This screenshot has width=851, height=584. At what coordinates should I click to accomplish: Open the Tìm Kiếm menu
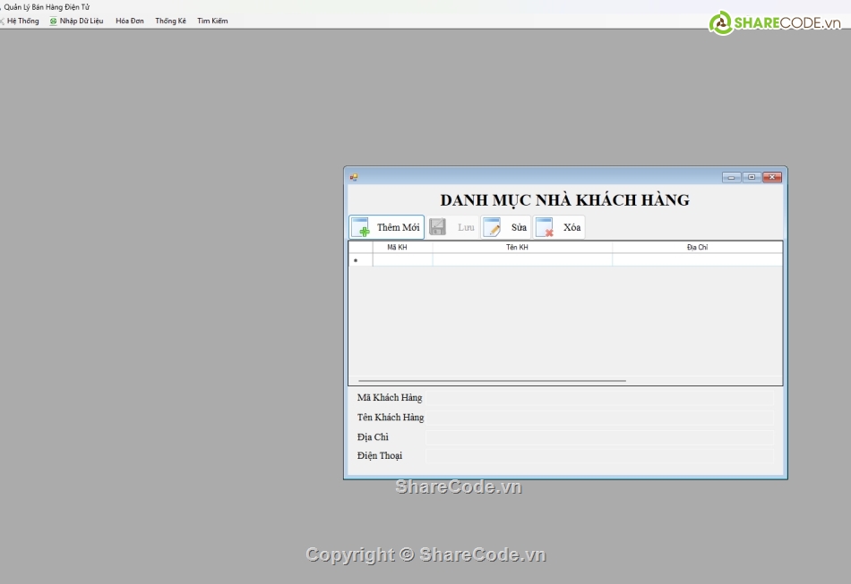212,21
